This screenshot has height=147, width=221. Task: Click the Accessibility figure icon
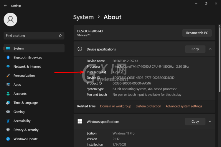tap(8, 121)
